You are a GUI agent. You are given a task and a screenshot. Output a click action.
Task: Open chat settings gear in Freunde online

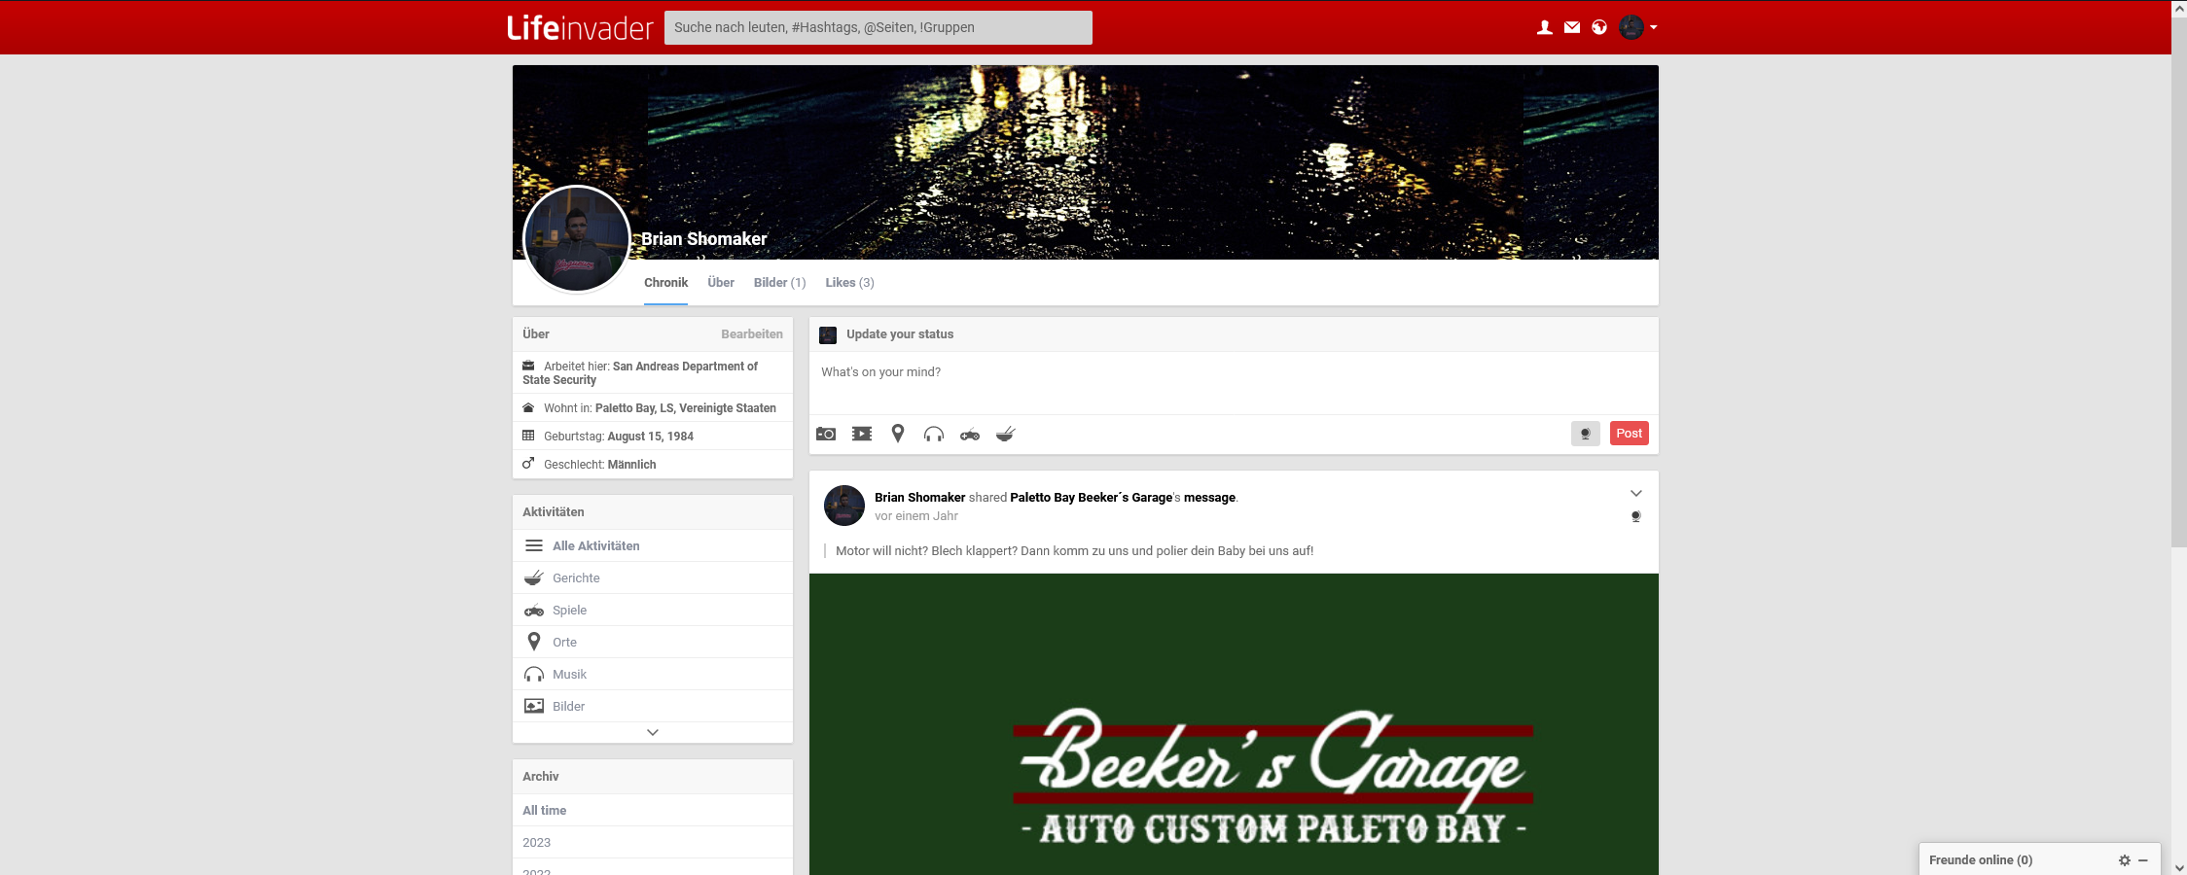tap(2125, 860)
